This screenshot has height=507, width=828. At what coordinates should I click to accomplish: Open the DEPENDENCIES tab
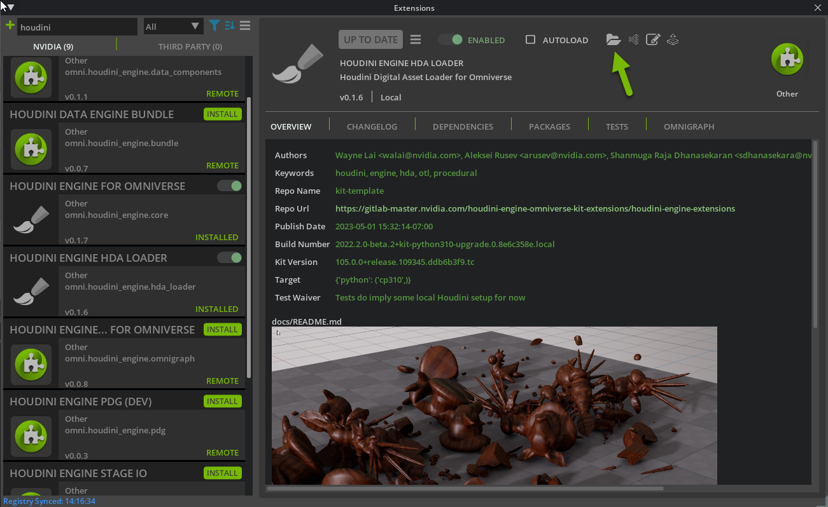[x=463, y=126]
